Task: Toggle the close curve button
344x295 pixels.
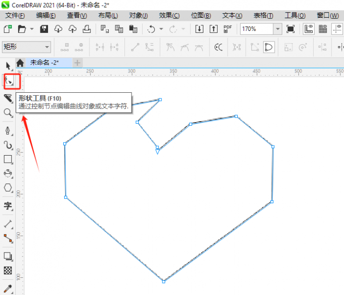Action: click(269, 48)
